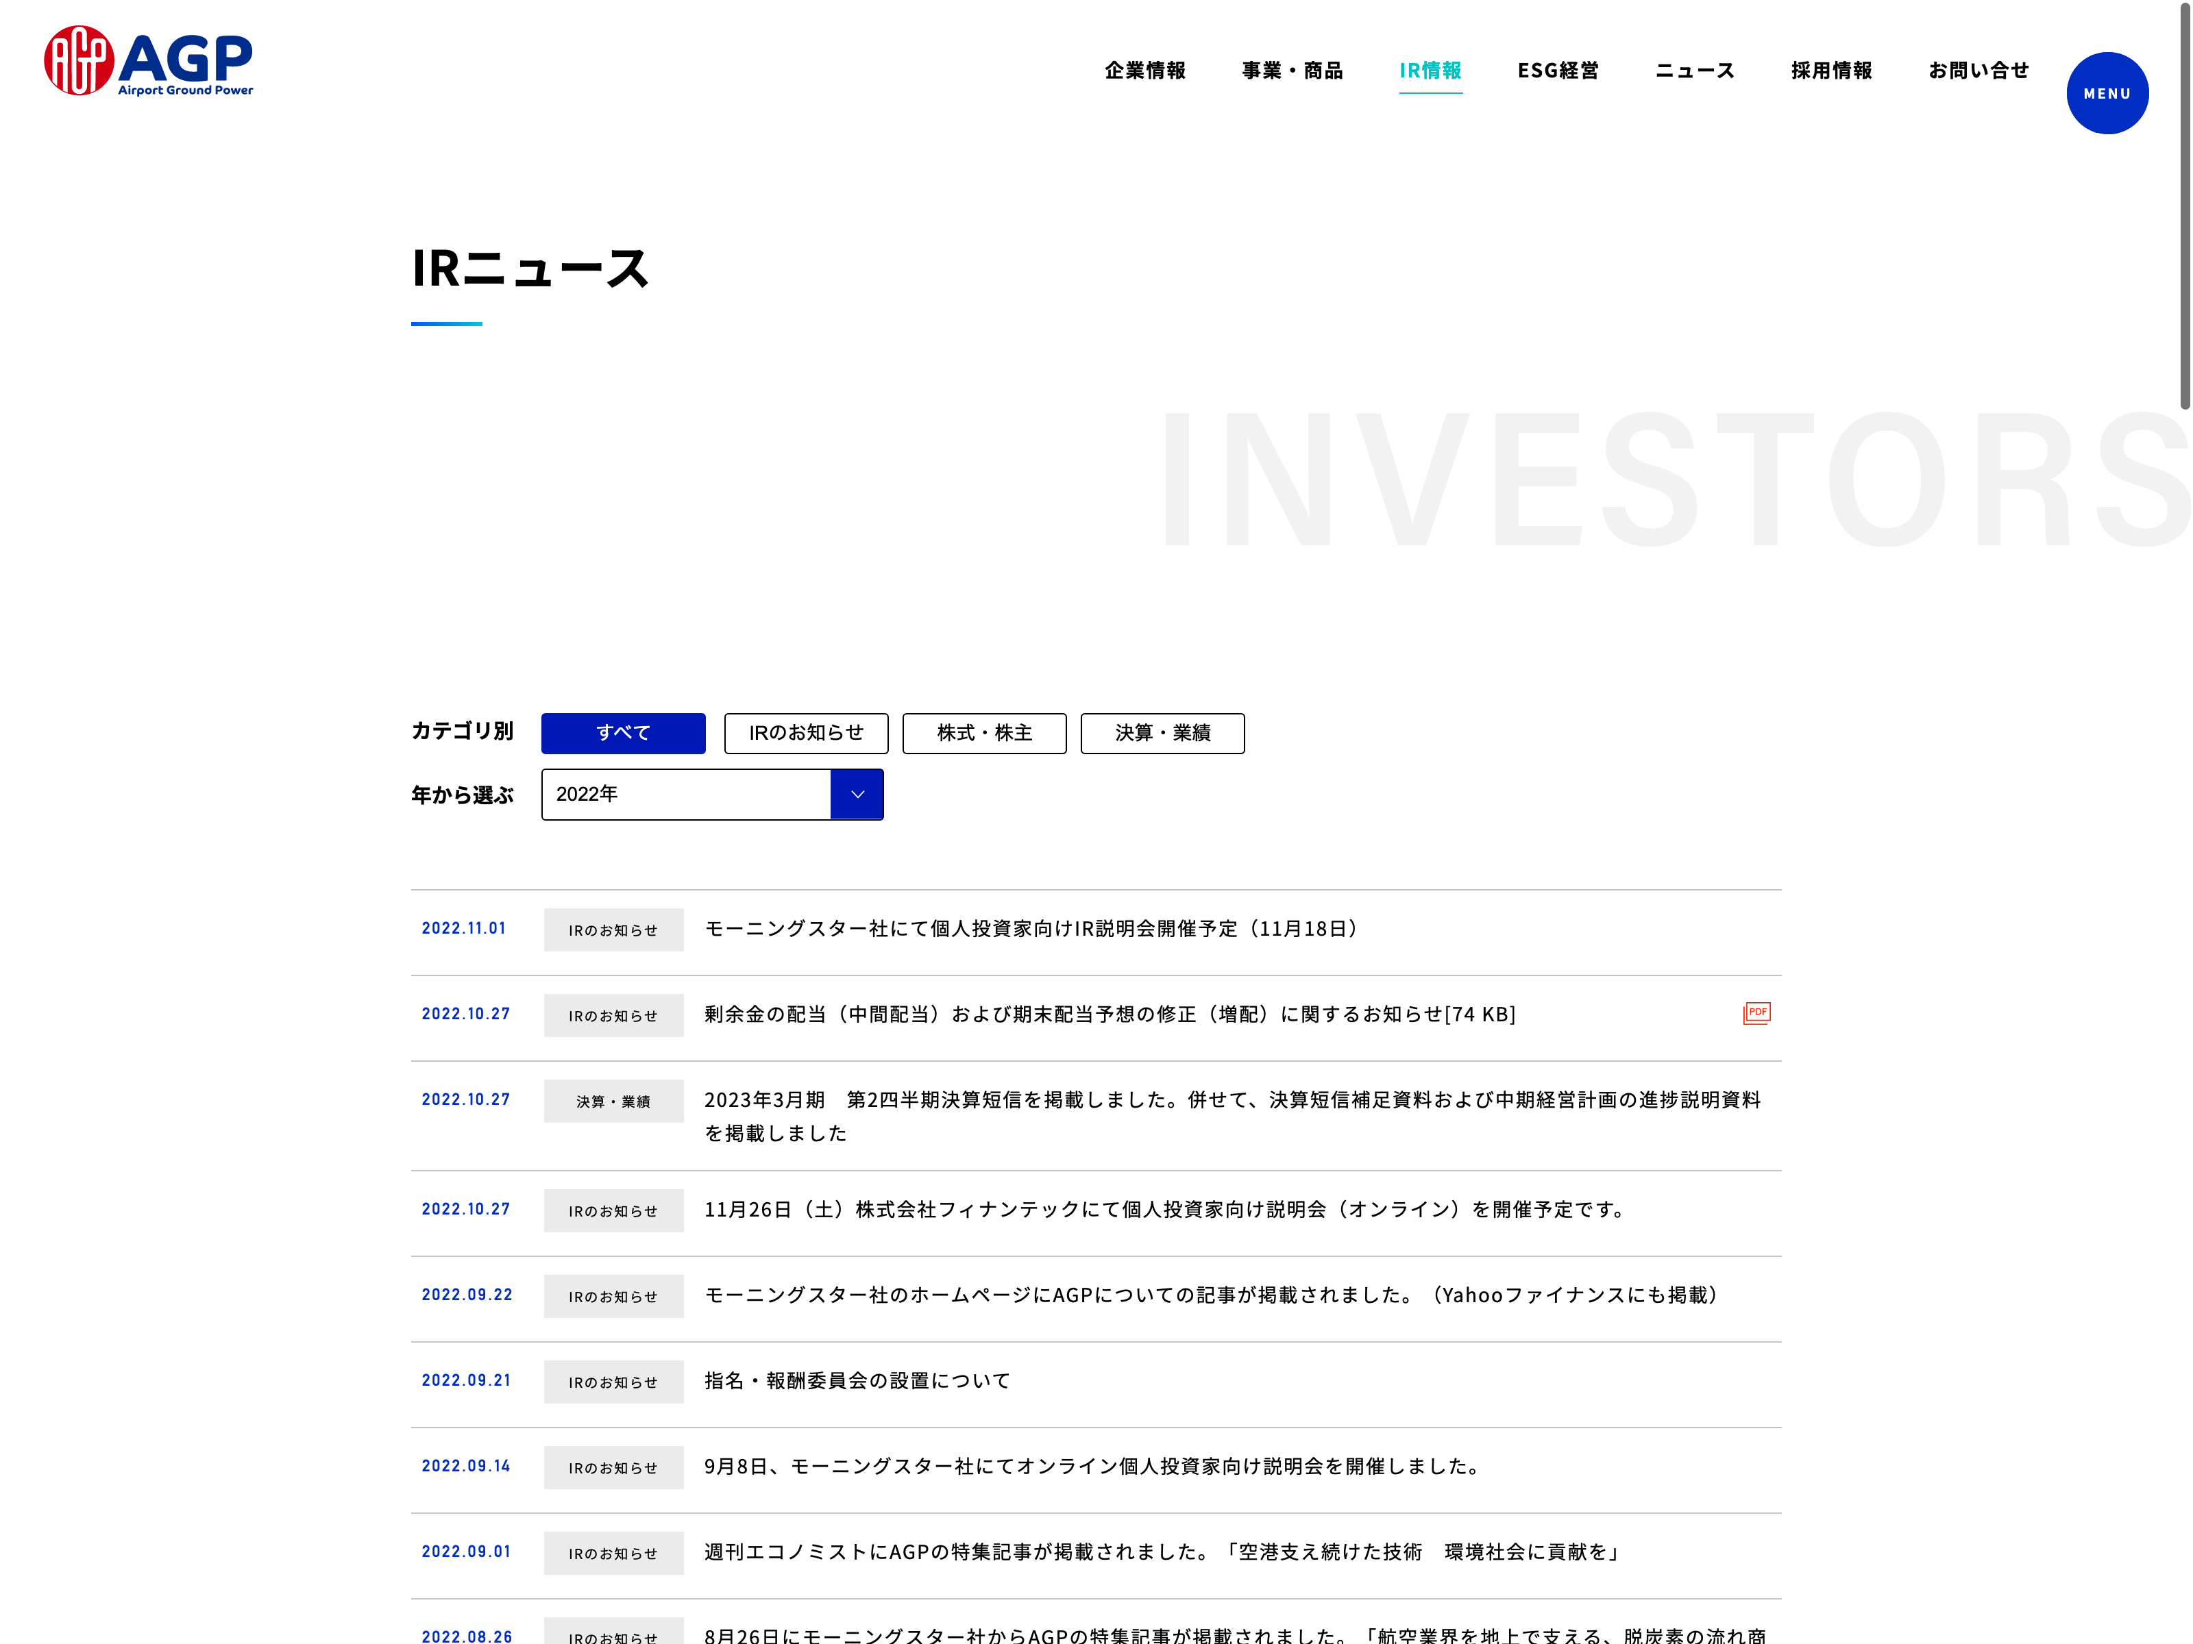The width and height of the screenshot is (2193, 1644).
Task: Open ニュース navigation item
Action: [1694, 71]
